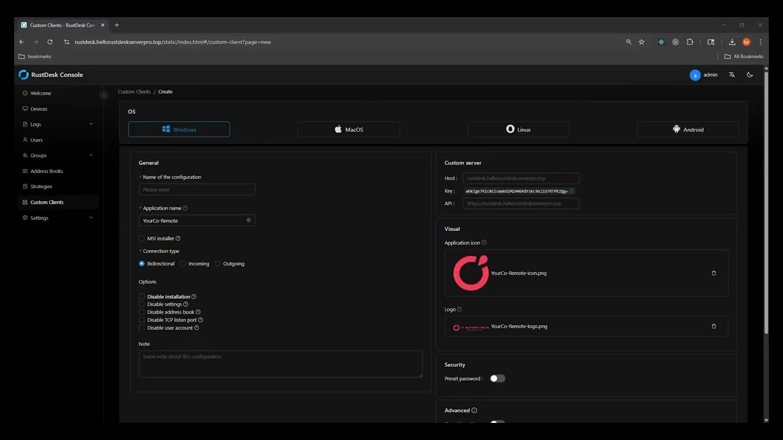
Task: Click the Host input field
Action: (x=521, y=178)
